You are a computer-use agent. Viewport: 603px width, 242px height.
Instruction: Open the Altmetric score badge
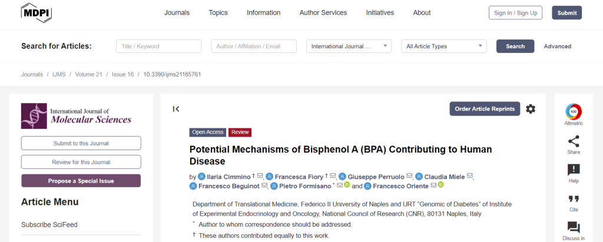point(574,111)
